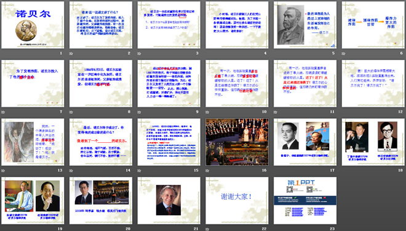Select slide 5 with Nobel's portrait photo

point(305,25)
